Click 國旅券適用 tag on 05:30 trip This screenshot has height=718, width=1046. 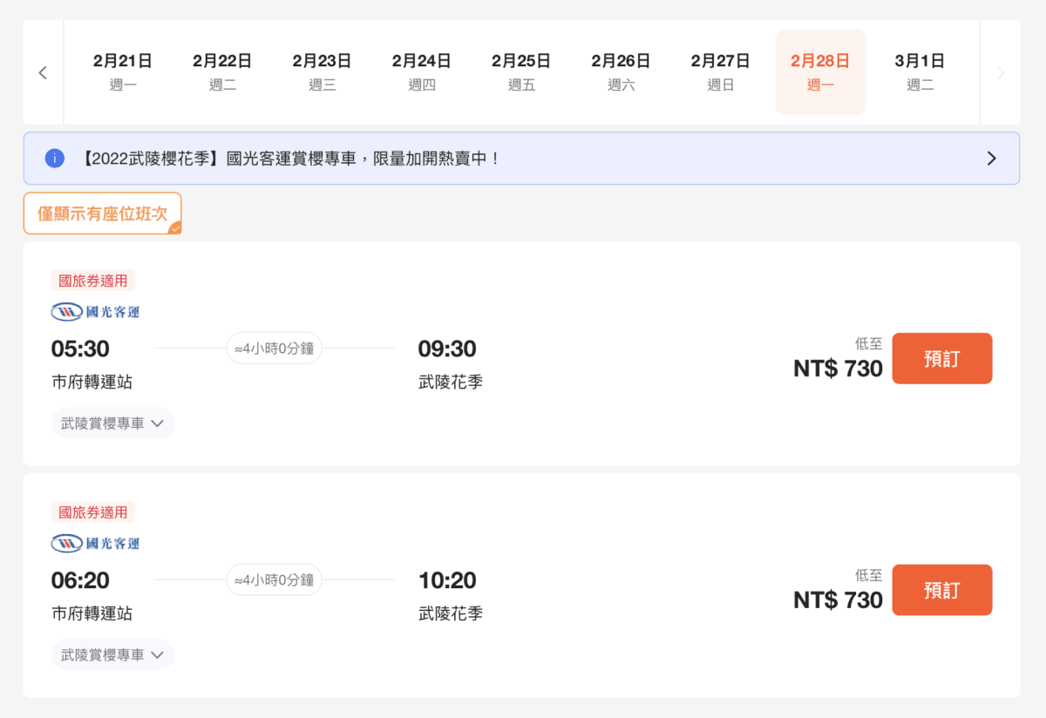click(93, 281)
